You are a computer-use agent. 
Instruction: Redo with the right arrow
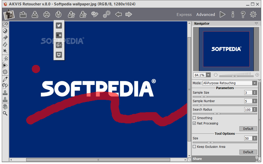click(129, 14)
